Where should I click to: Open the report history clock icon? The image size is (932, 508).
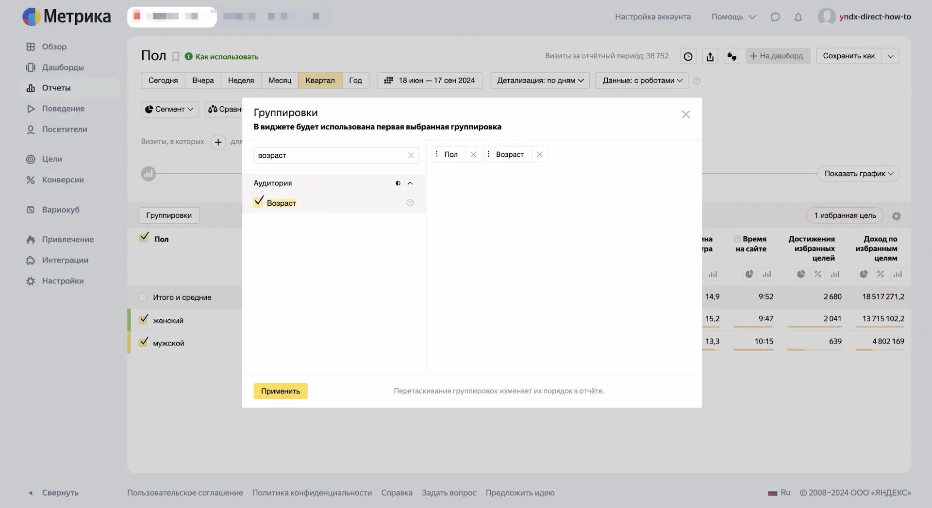(688, 56)
